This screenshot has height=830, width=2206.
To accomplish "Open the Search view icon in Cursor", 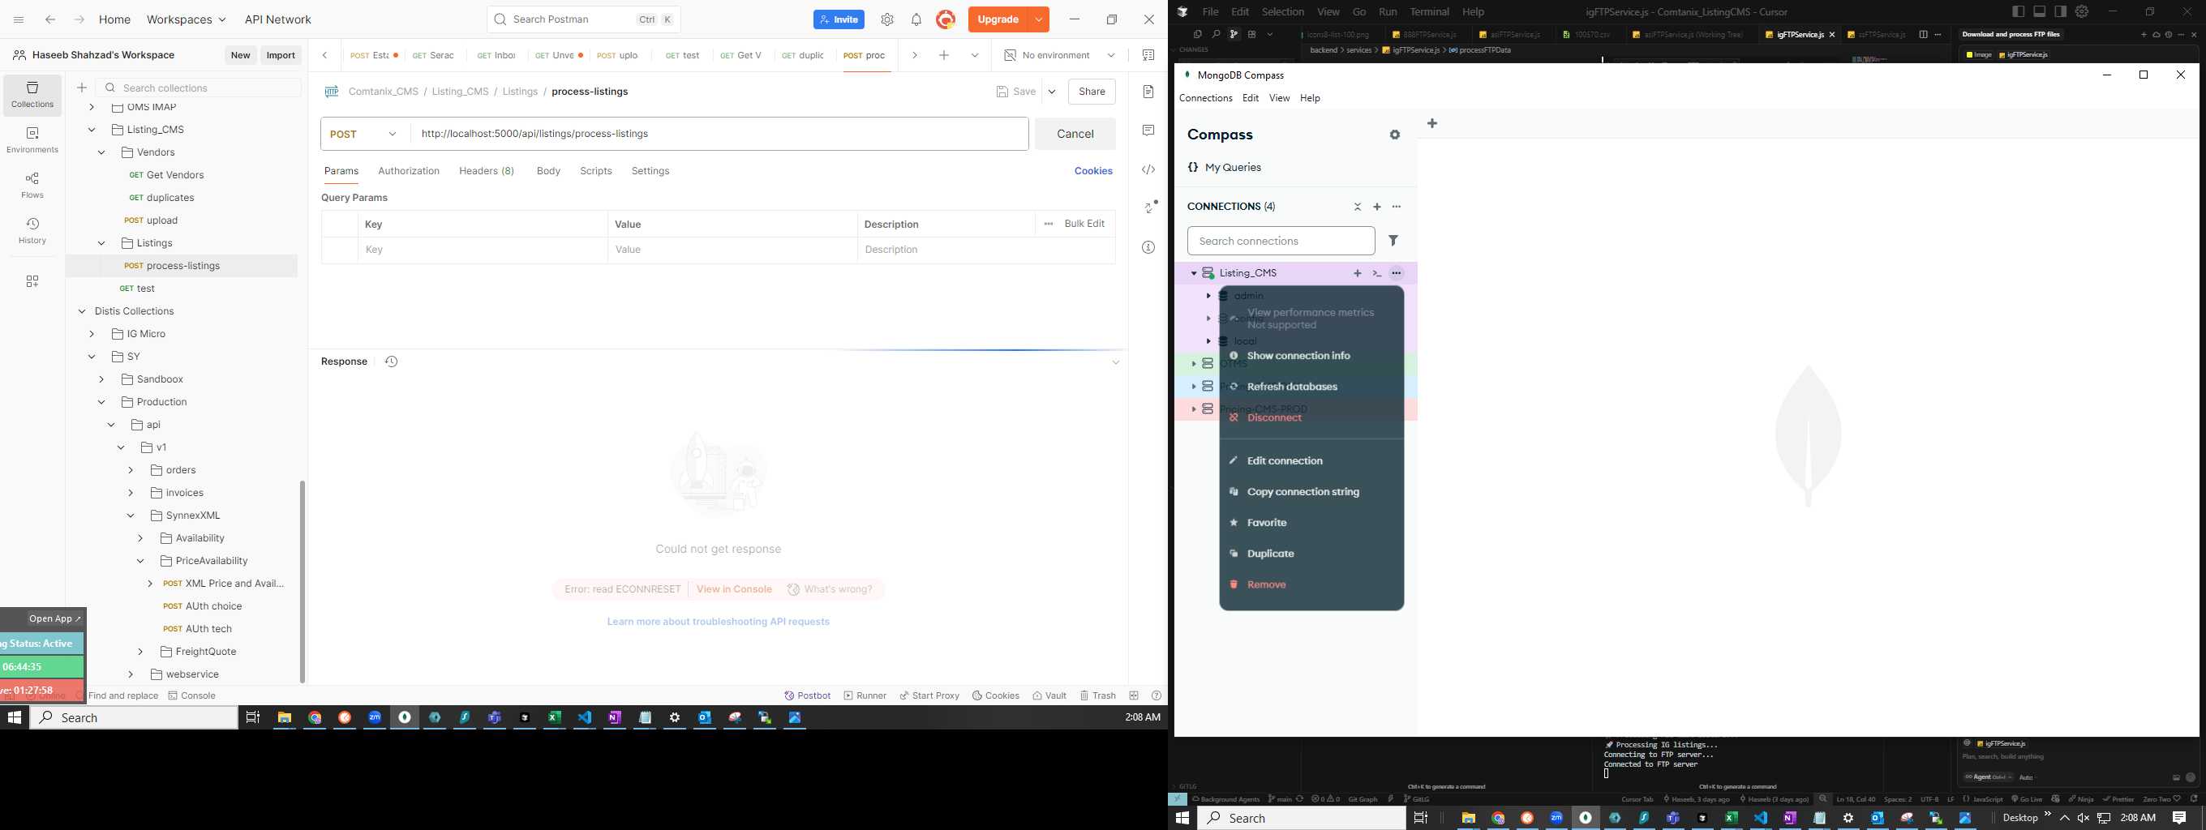I will click(x=1215, y=34).
